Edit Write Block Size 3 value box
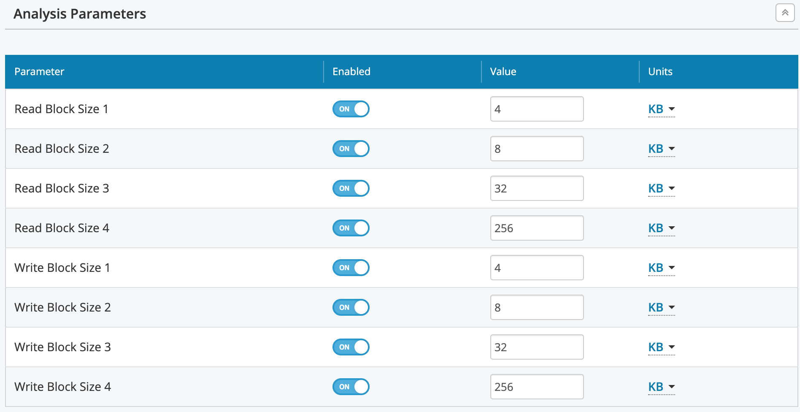The image size is (800, 412). tap(537, 347)
